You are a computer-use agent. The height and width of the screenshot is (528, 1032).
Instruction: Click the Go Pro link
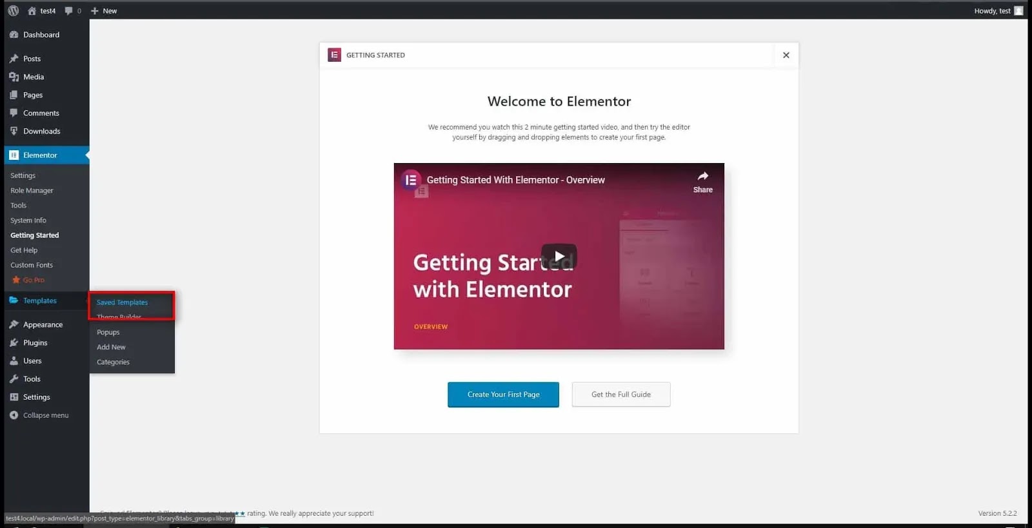tap(34, 280)
